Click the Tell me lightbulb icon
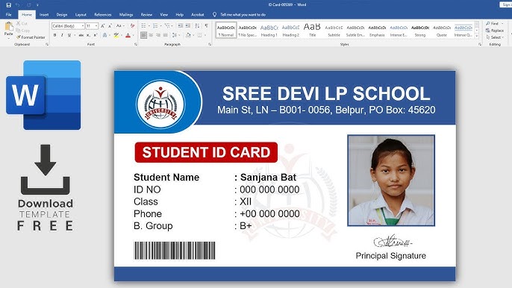This screenshot has width=512, height=288. point(214,14)
